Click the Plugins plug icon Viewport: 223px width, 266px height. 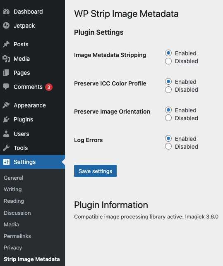(x=6, y=119)
